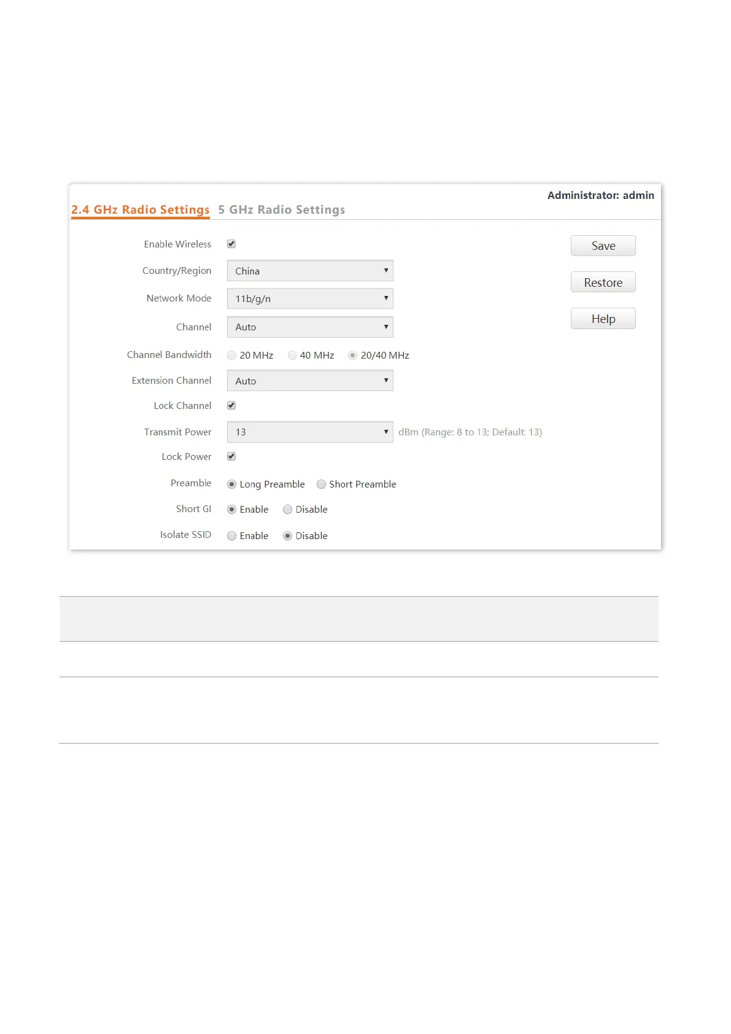This screenshot has width=731, height=1034.
Task: Disable Short GI
Action: (x=287, y=510)
